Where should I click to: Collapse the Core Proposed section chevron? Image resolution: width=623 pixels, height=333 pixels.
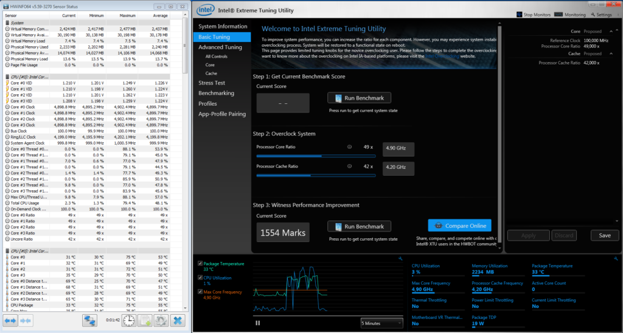610,32
